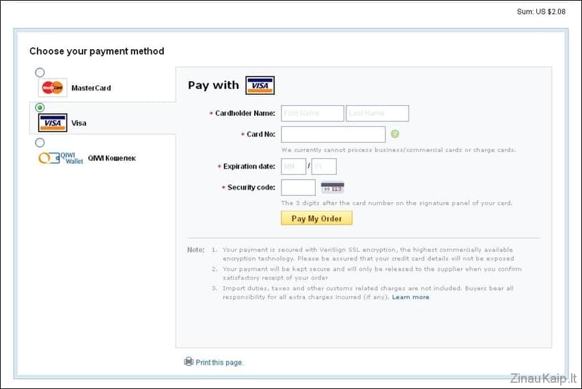582x389 pixels.
Task: Click the Expiration date label
Action: point(249,167)
